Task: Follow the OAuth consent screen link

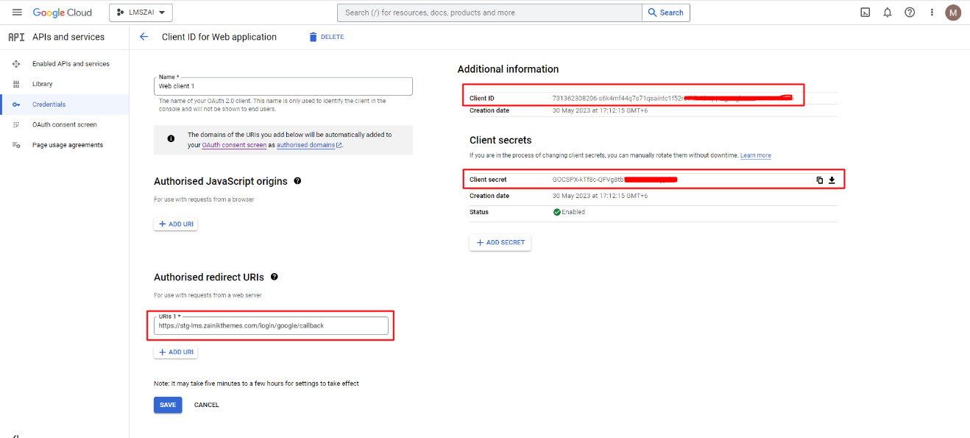Action: coord(234,145)
